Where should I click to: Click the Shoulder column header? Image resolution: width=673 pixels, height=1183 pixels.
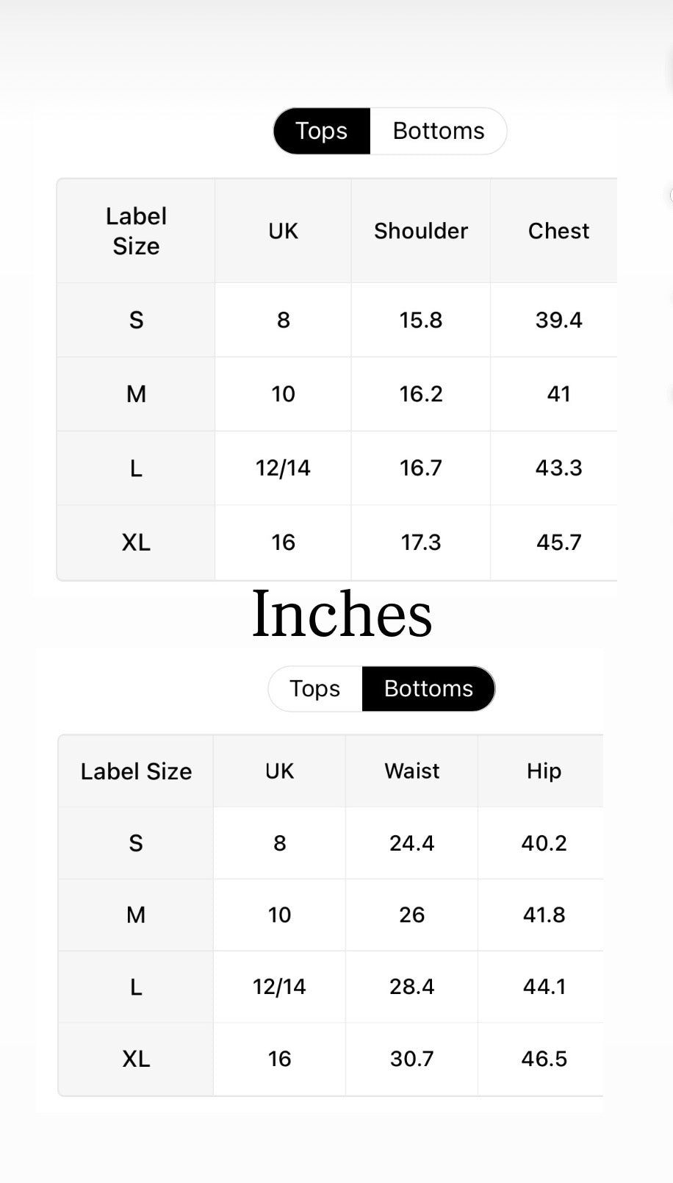coord(421,231)
